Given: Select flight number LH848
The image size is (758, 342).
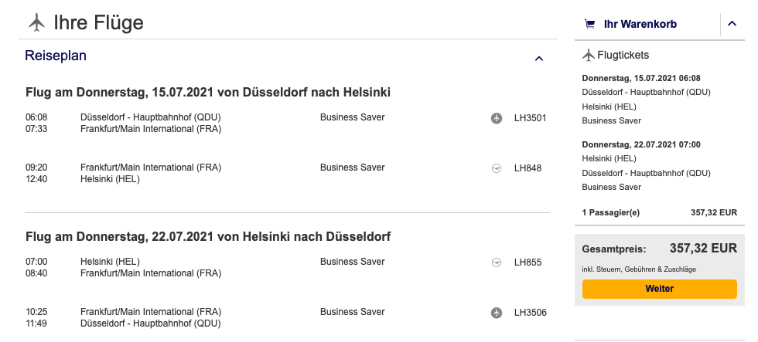Looking at the screenshot, I should (527, 168).
